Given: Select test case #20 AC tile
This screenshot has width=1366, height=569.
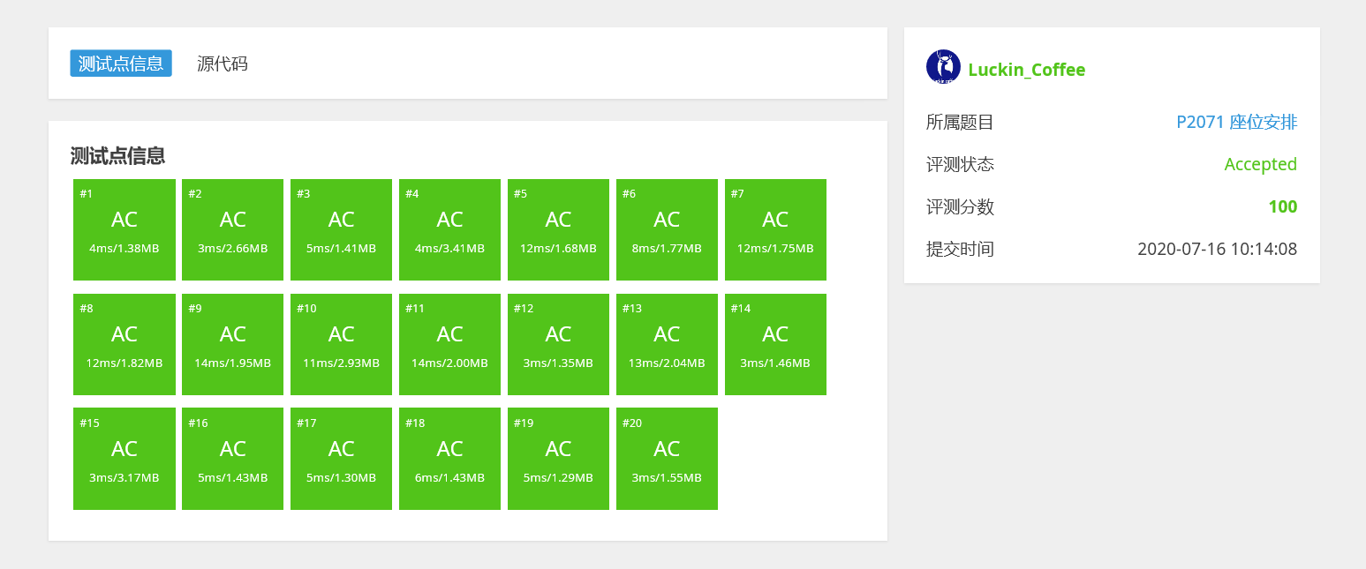Looking at the screenshot, I should click(x=668, y=459).
